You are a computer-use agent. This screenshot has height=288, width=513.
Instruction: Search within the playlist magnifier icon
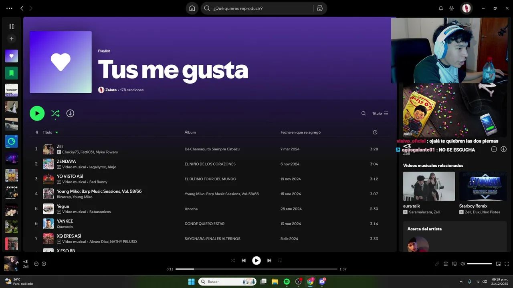tap(364, 113)
